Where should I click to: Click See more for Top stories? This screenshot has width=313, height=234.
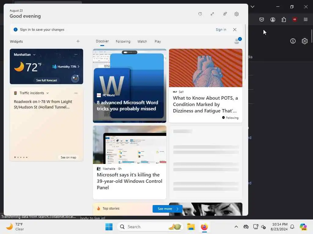[x=167, y=209]
